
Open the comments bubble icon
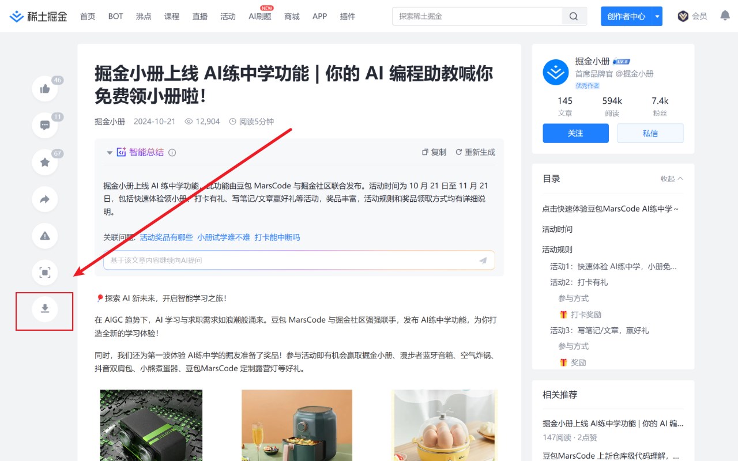pos(45,125)
